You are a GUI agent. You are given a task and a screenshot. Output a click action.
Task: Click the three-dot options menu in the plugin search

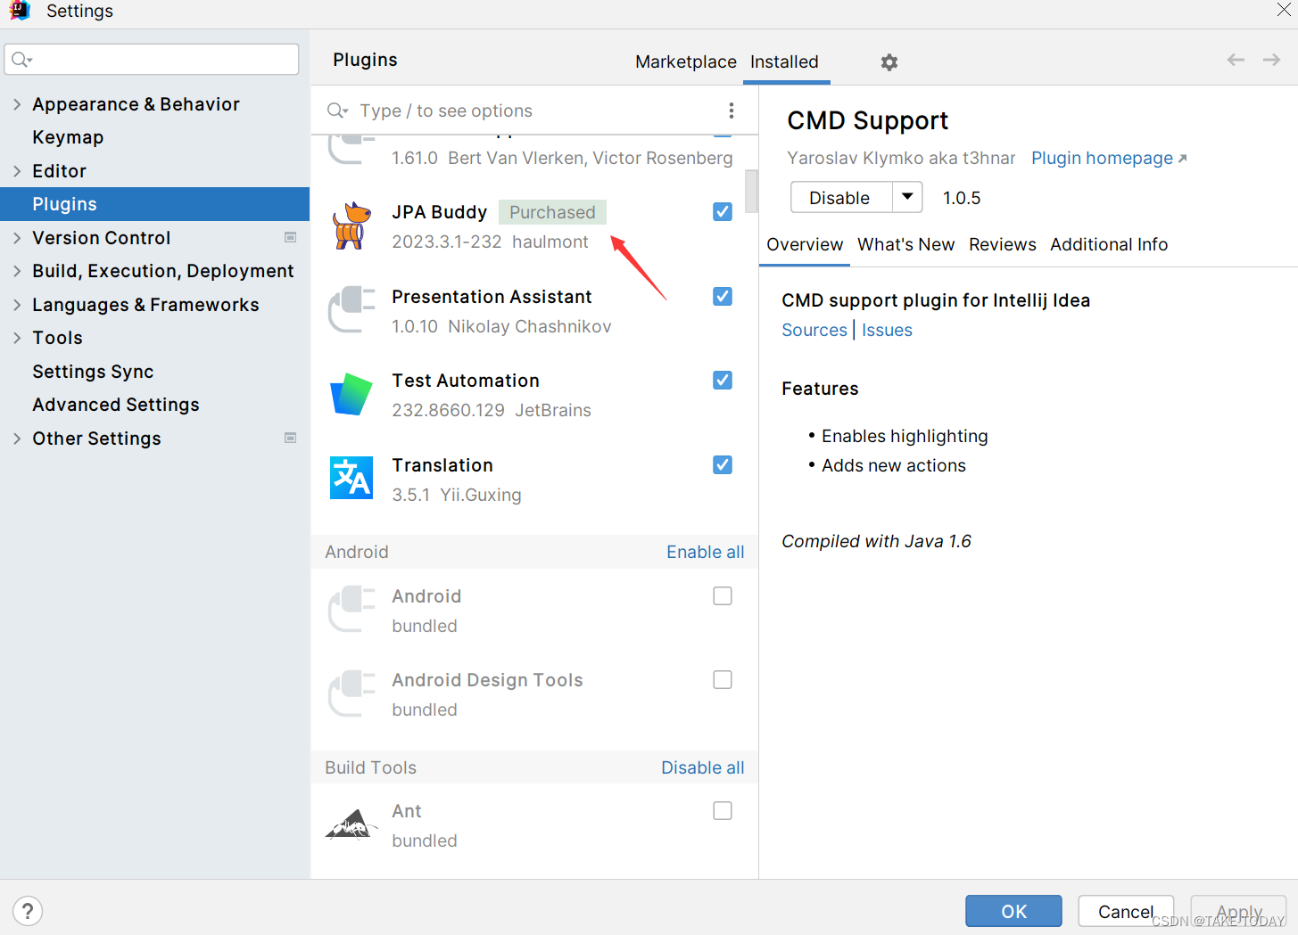click(732, 111)
